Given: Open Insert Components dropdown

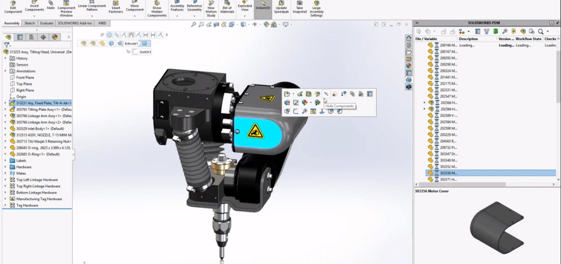Looking at the screenshot, I should point(34,16).
